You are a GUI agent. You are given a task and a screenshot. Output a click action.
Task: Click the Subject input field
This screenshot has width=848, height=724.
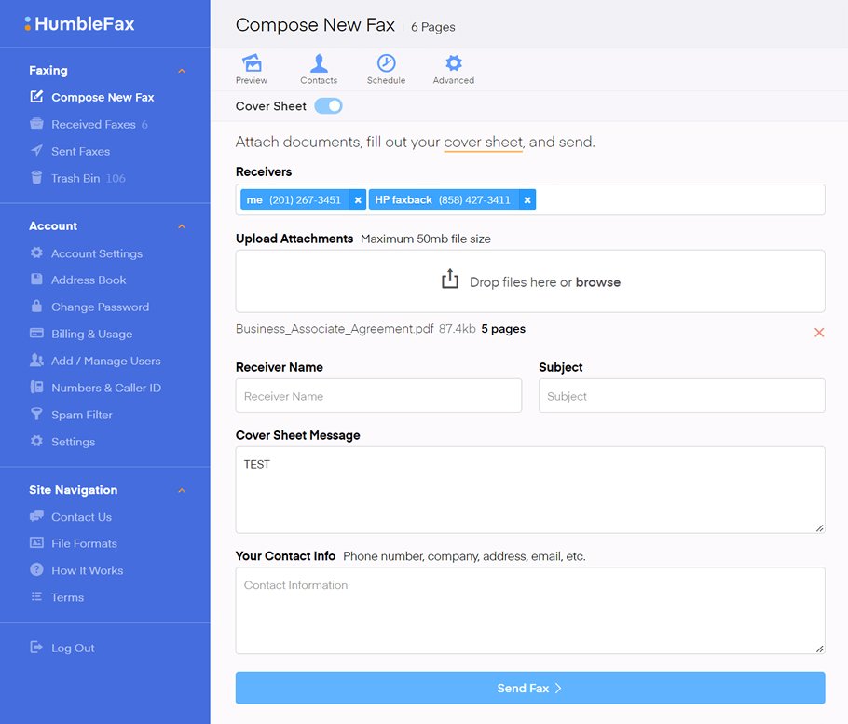point(681,396)
